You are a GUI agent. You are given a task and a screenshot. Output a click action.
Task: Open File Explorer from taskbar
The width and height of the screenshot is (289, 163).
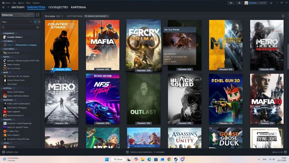142,159
